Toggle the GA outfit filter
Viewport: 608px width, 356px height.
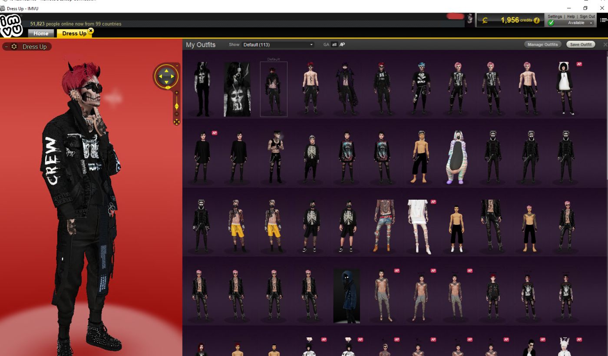326,44
